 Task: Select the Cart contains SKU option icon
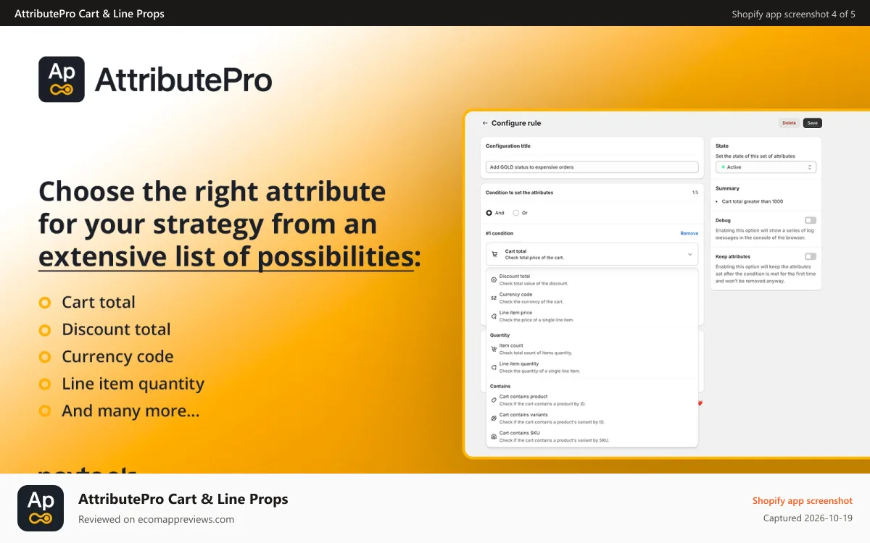click(x=494, y=437)
